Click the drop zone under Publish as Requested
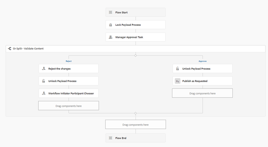The height and width of the screenshot is (147, 268). click(x=202, y=93)
